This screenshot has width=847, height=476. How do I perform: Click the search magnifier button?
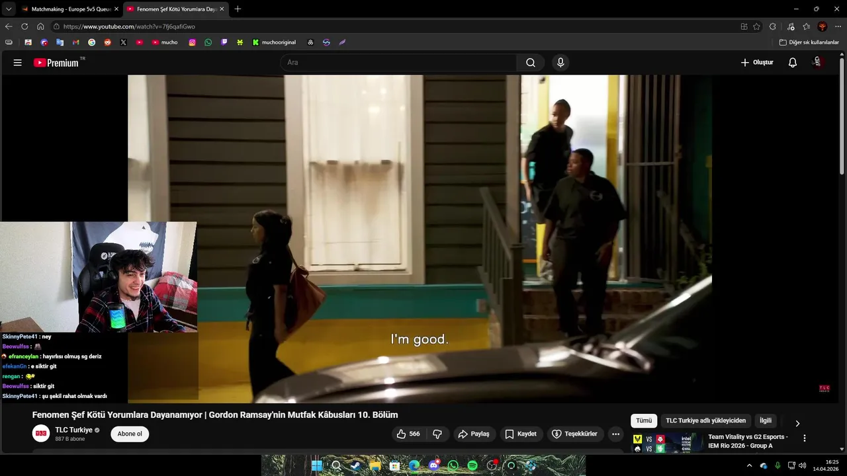531,63
